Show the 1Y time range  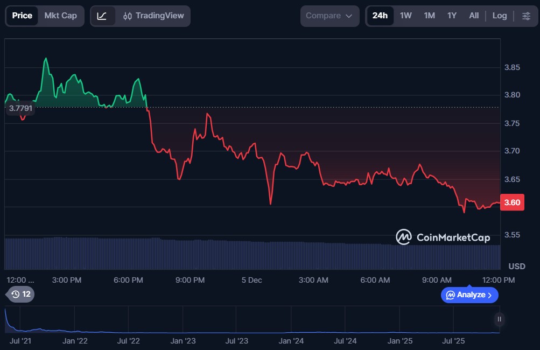(452, 16)
